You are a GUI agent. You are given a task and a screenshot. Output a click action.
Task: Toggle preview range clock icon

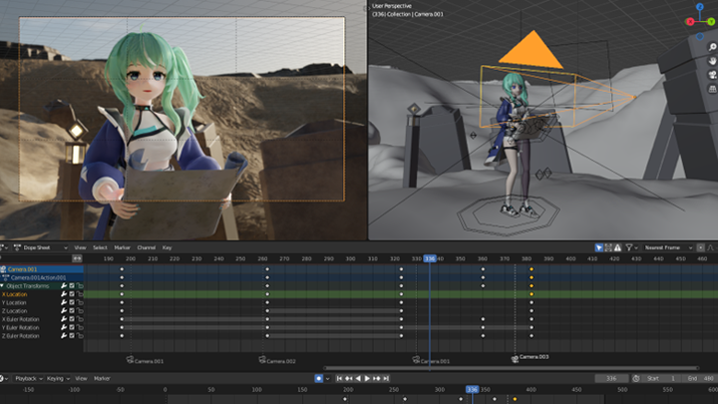pos(636,378)
